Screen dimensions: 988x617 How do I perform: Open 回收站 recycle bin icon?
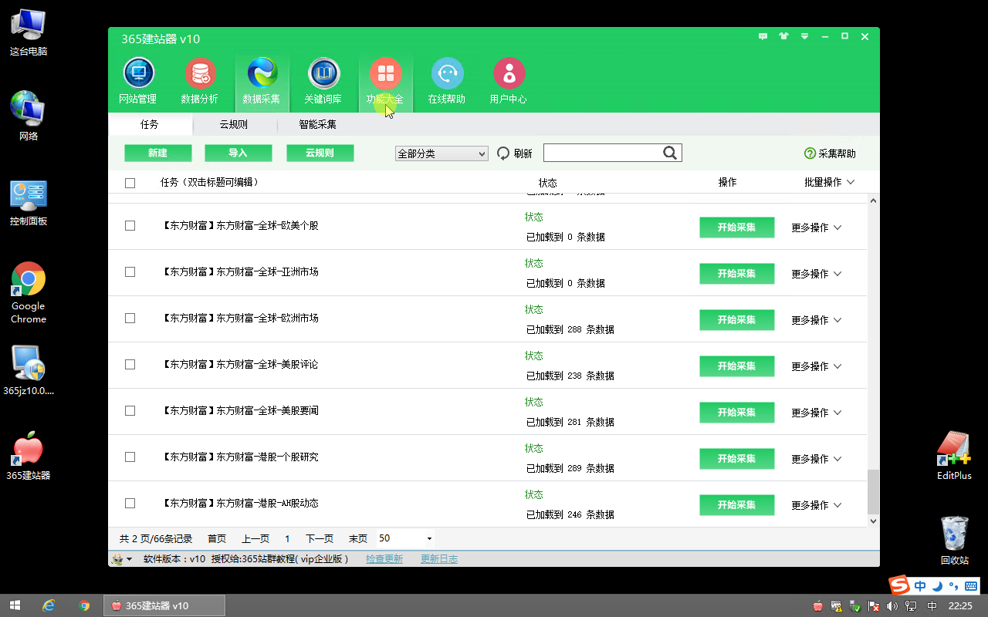[x=955, y=540]
